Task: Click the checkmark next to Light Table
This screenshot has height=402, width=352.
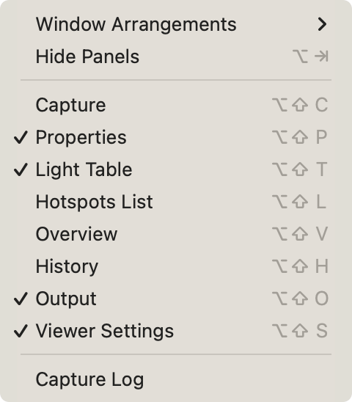Action: [21, 169]
